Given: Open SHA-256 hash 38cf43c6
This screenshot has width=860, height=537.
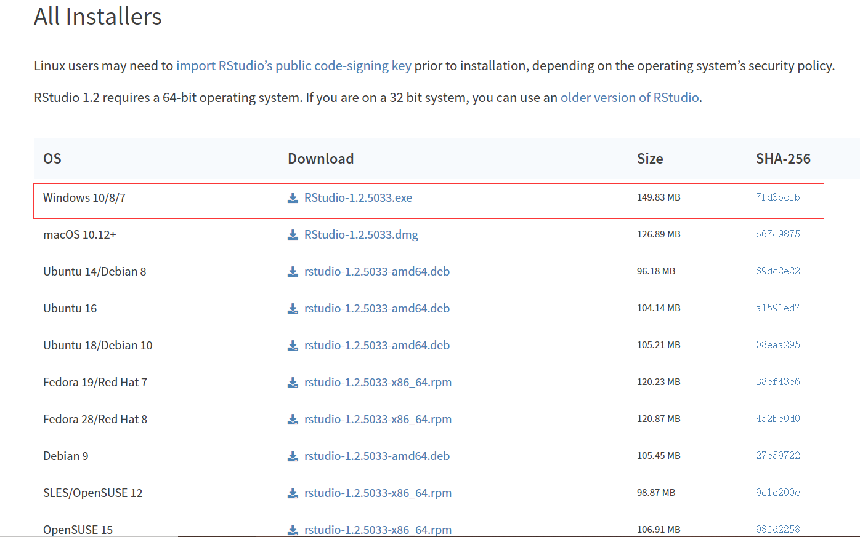Looking at the screenshot, I should point(778,382).
